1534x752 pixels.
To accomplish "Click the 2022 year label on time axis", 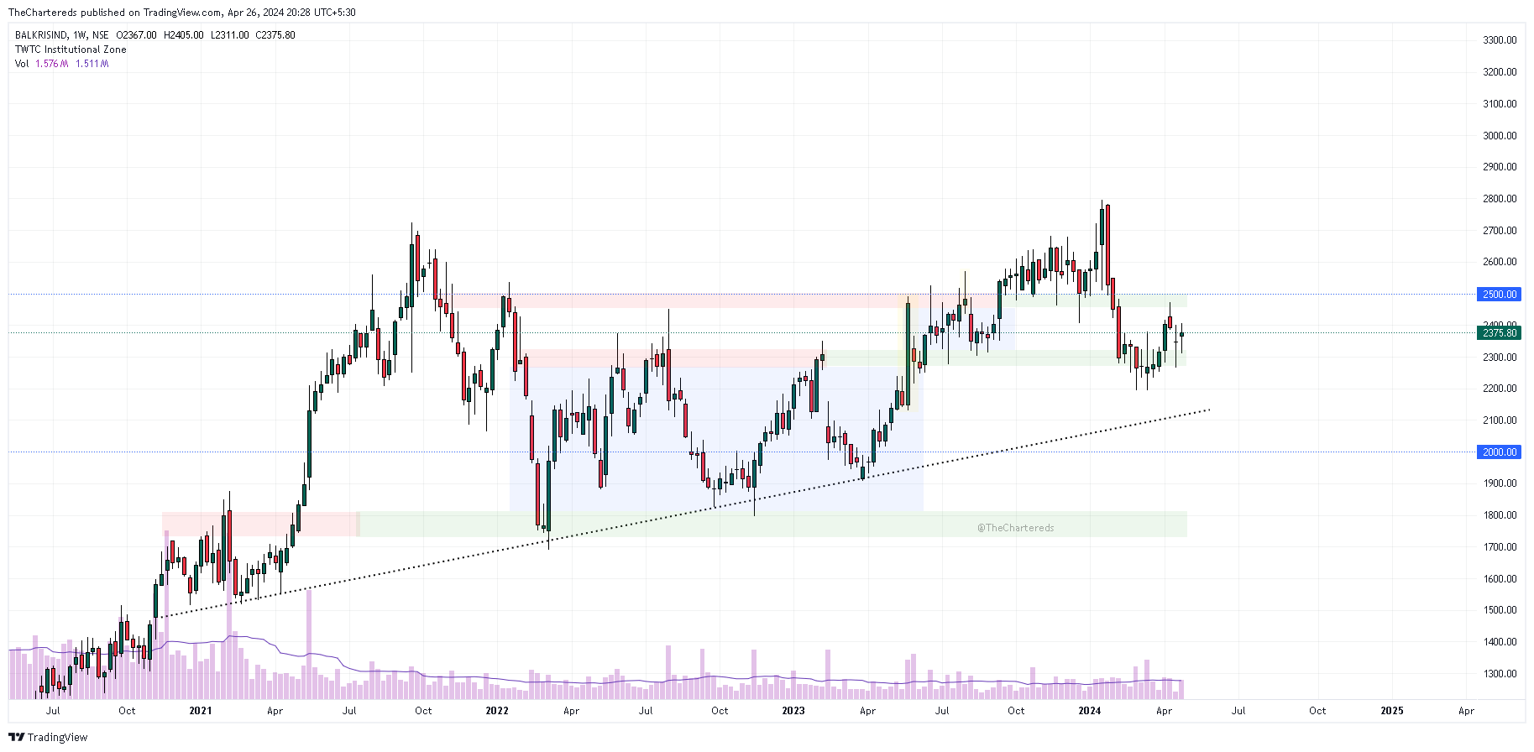I will [497, 711].
